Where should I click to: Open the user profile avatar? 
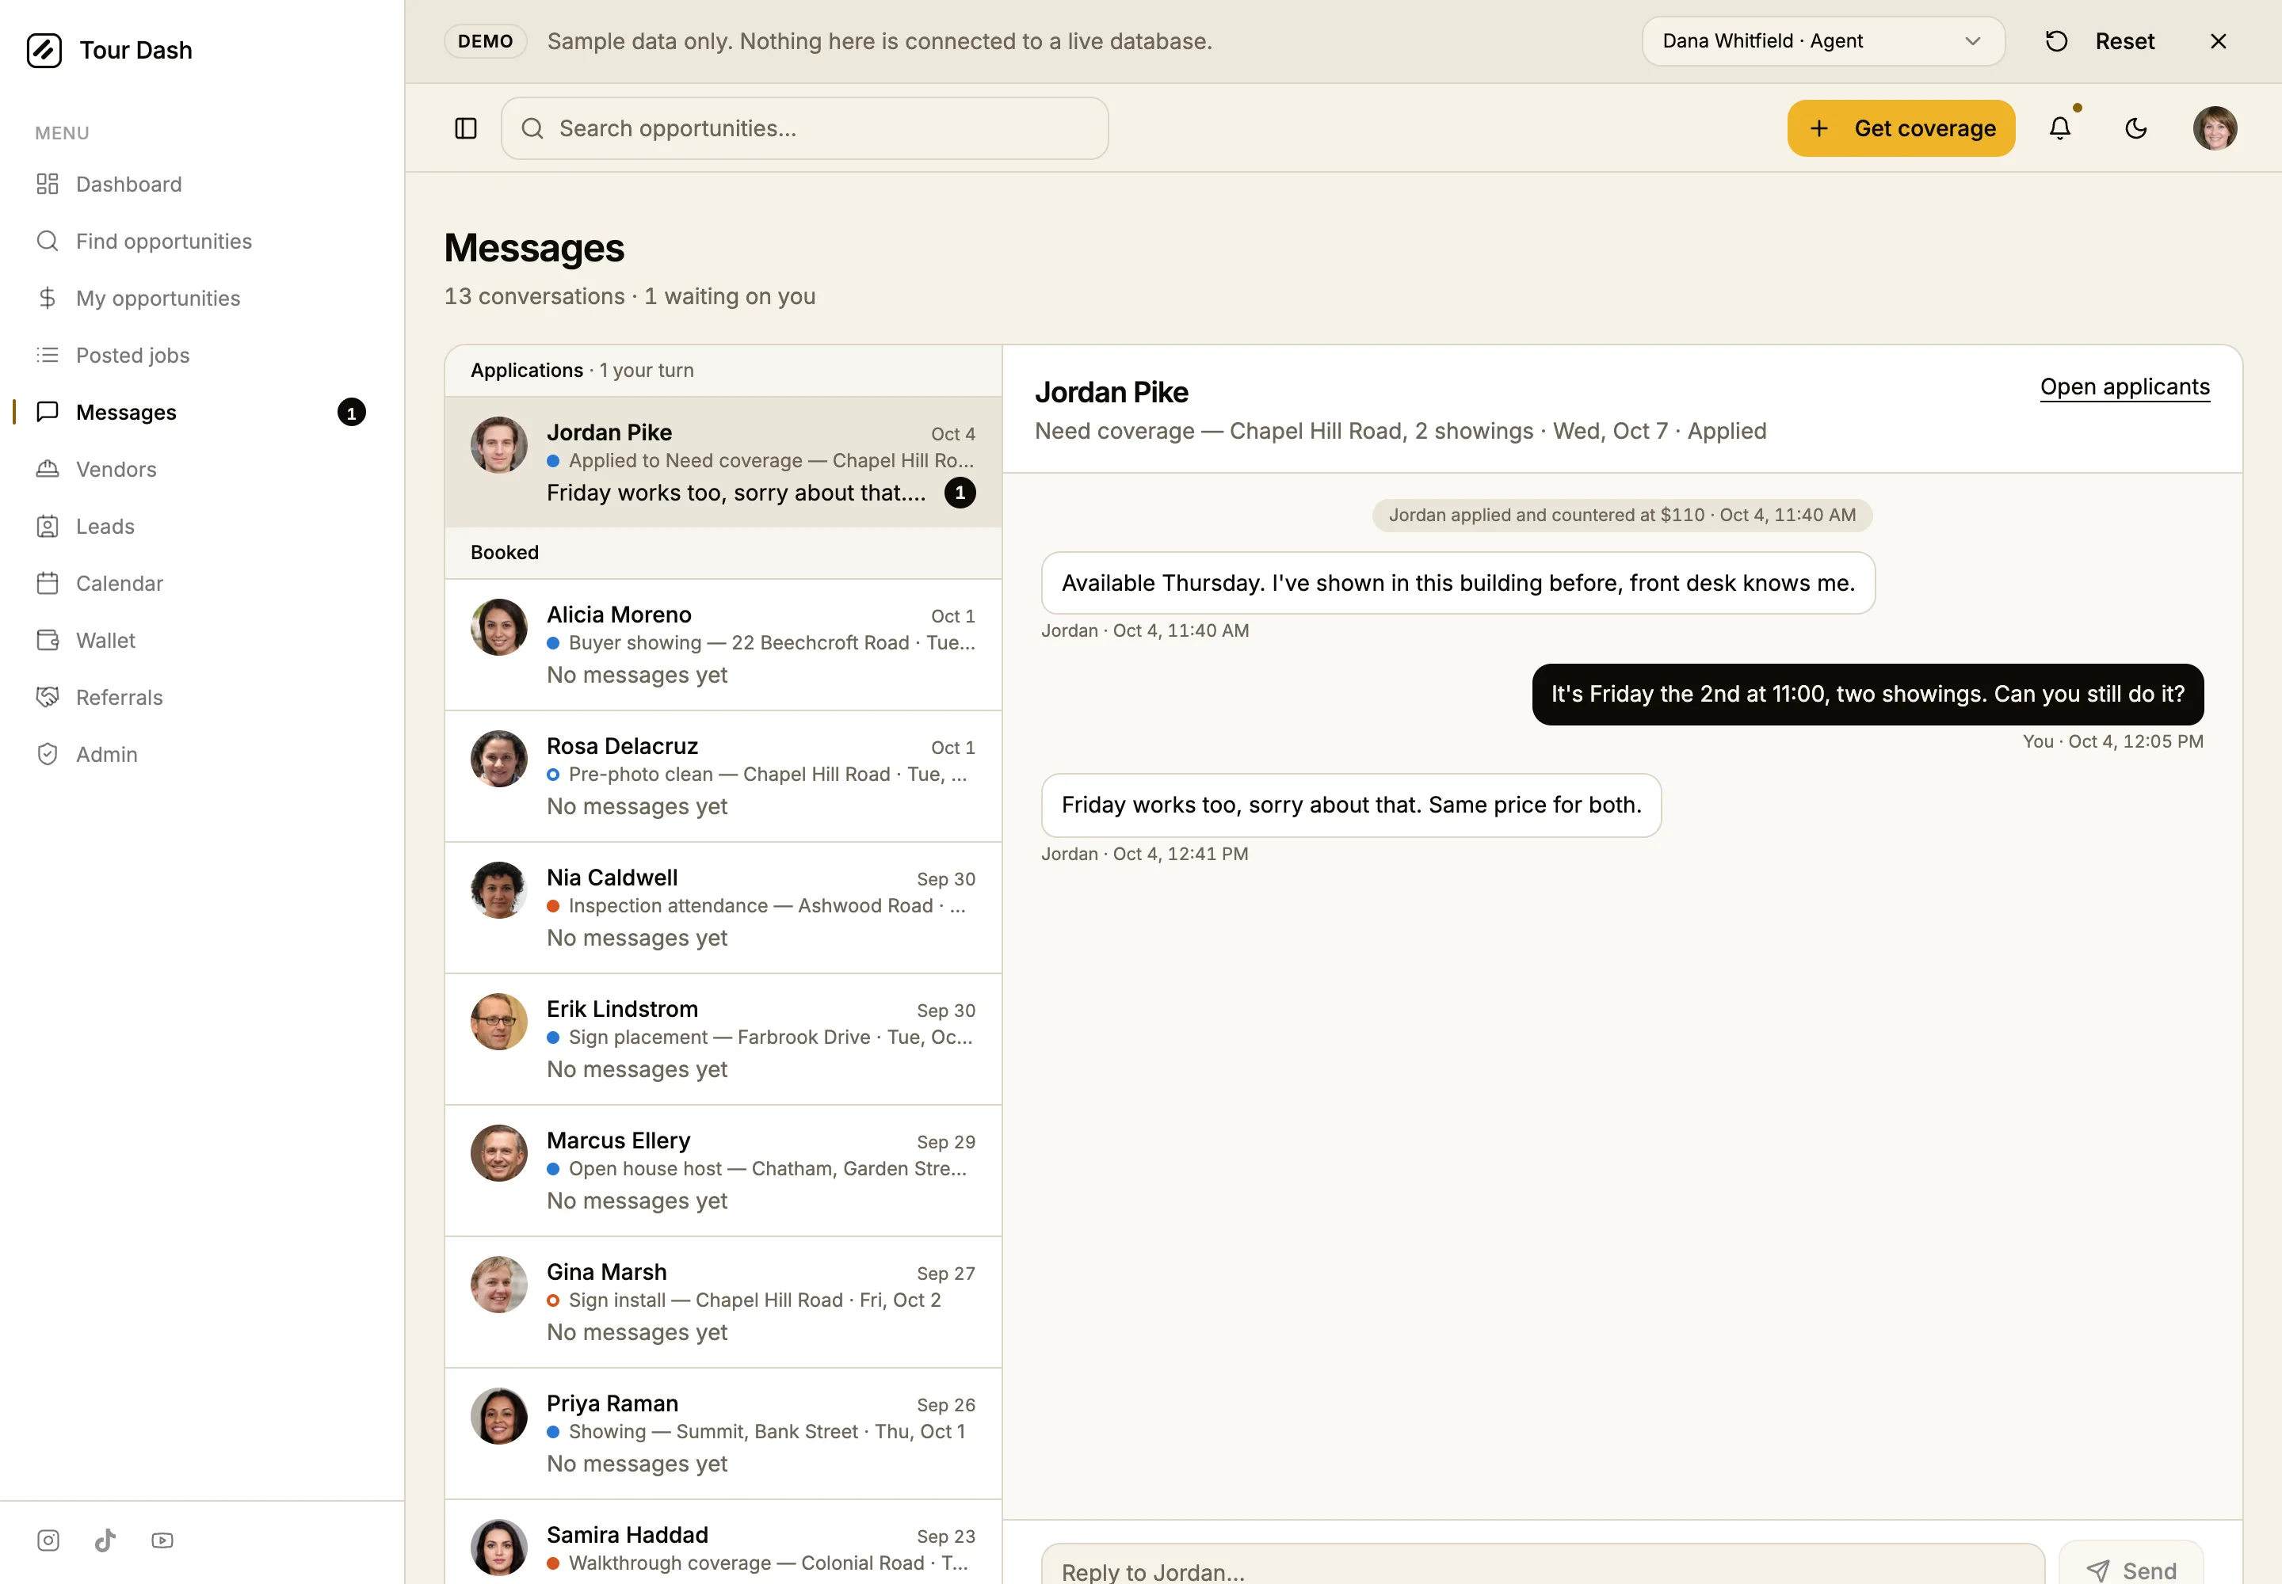(2215, 128)
